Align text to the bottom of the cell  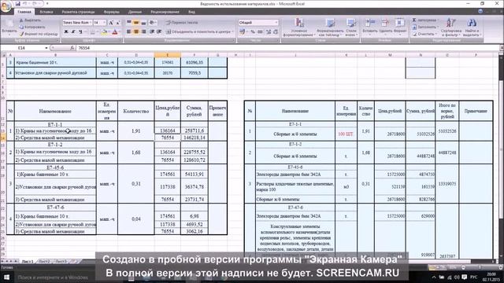pos(143,23)
